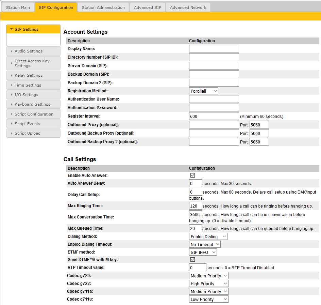Open the Dialing Method dropdown
Image resolution: width=321 pixels, height=305 pixels.
click(x=208, y=237)
